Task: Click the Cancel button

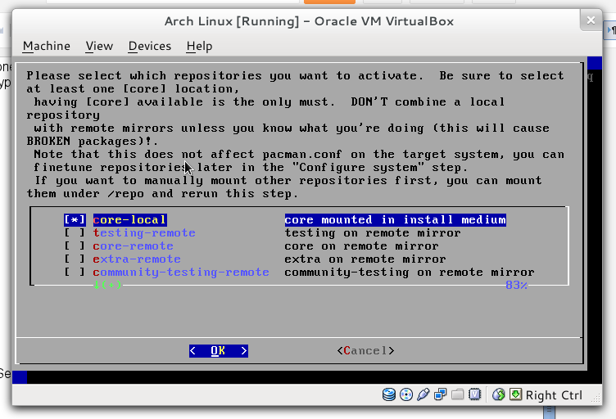Action: (365, 351)
